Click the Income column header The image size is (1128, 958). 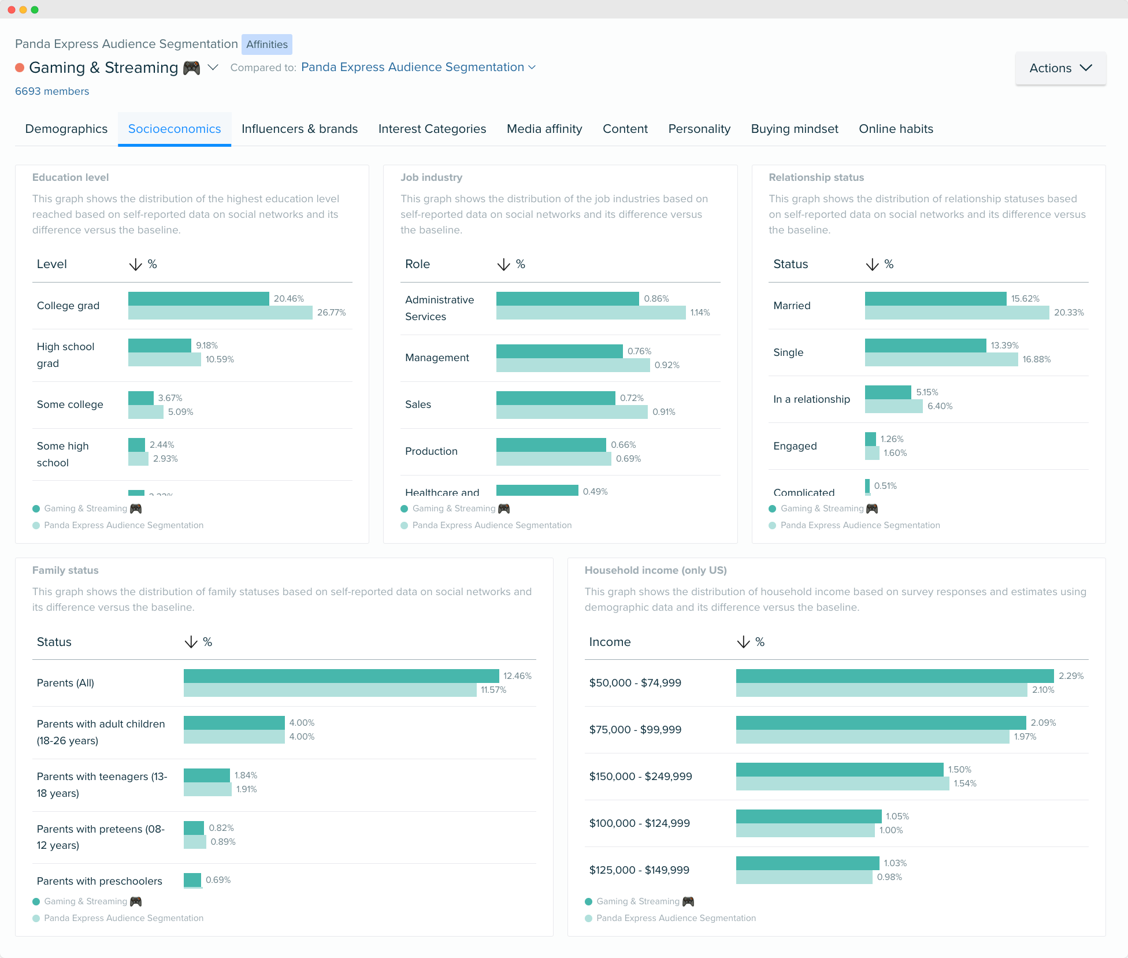click(610, 642)
